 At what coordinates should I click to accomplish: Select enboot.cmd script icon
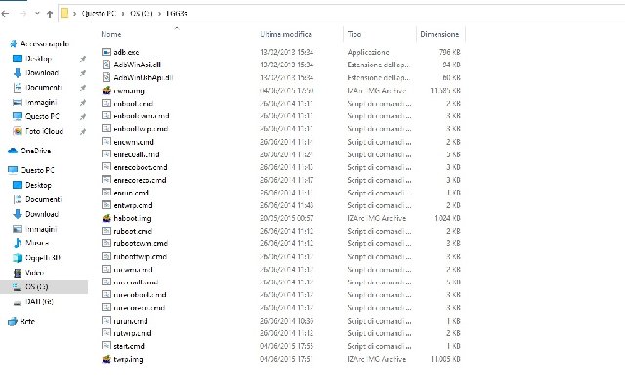coord(106,103)
